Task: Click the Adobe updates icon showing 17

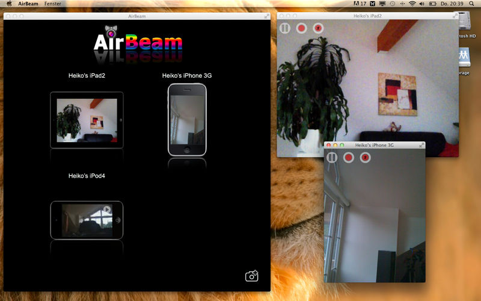Action: pyautogui.click(x=360, y=4)
